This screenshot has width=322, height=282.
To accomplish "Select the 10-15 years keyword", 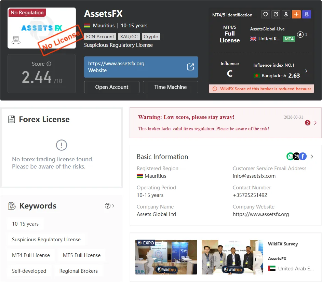I will click(x=25, y=224).
